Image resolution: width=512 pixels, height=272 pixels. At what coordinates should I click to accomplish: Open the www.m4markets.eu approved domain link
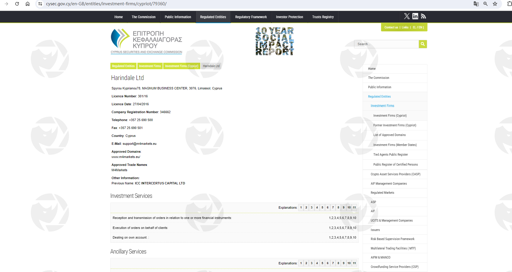(126, 157)
